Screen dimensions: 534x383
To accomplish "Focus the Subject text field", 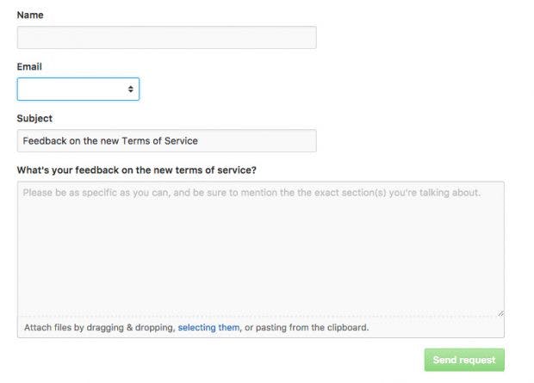I will pos(166,140).
